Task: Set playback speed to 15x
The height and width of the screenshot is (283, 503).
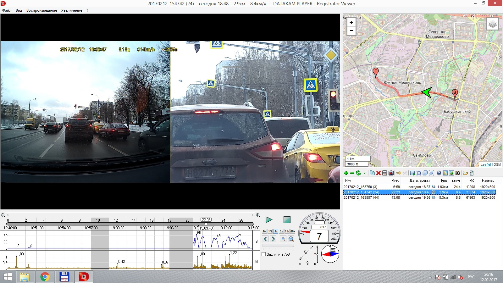Action: coord(287,231)
